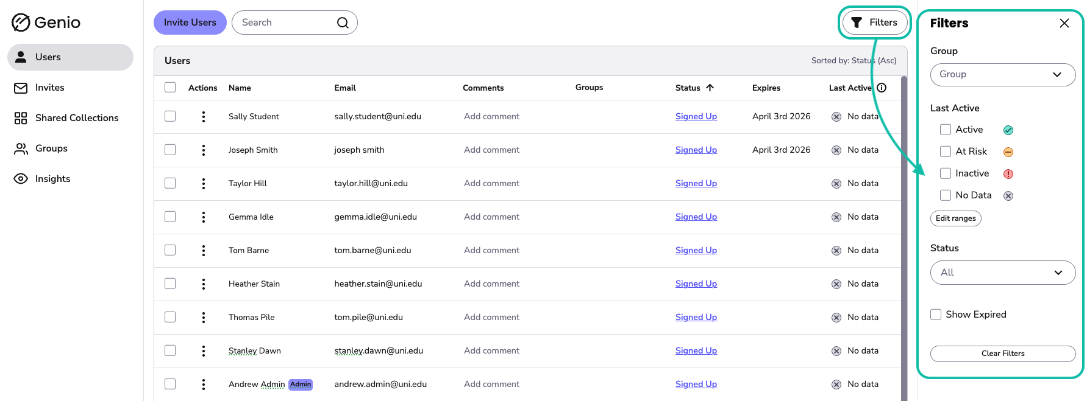This screenshot has height=401, width=1087.
Task: Open actions menu for Taylor Hill
Action: (203, 184)
